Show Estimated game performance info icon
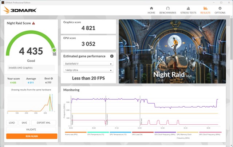233x147 pixels. coord(112,56)
